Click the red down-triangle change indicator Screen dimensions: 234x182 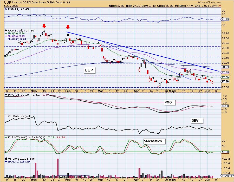(220, 6)
